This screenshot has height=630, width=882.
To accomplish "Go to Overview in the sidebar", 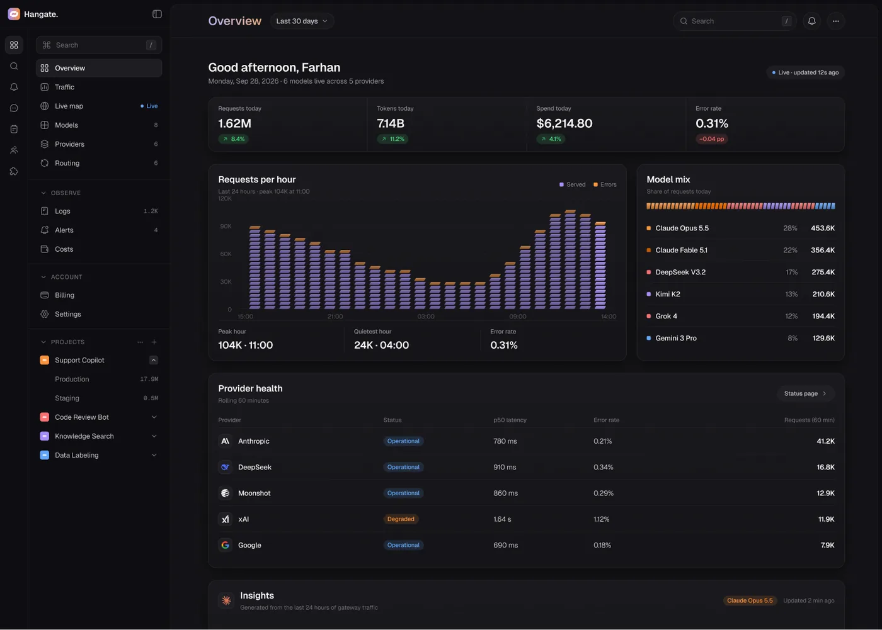I will point(99,68).
